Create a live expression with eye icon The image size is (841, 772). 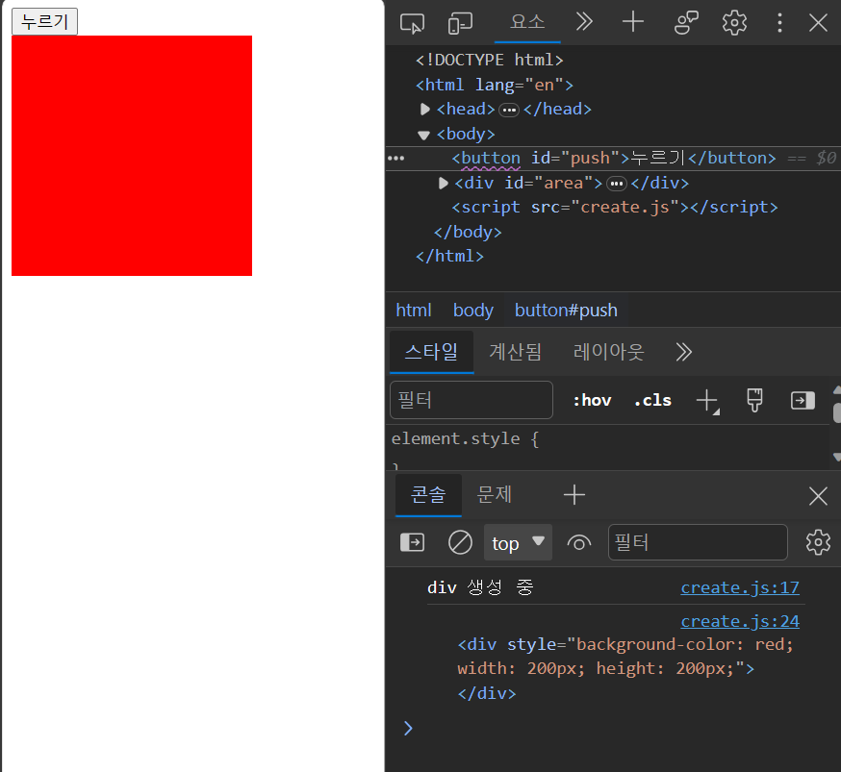pyautogui.click(x=578, y=542)
